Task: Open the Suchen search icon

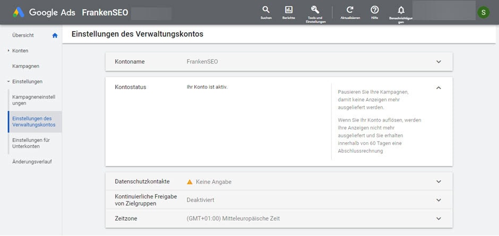Action: pos(266,10)
